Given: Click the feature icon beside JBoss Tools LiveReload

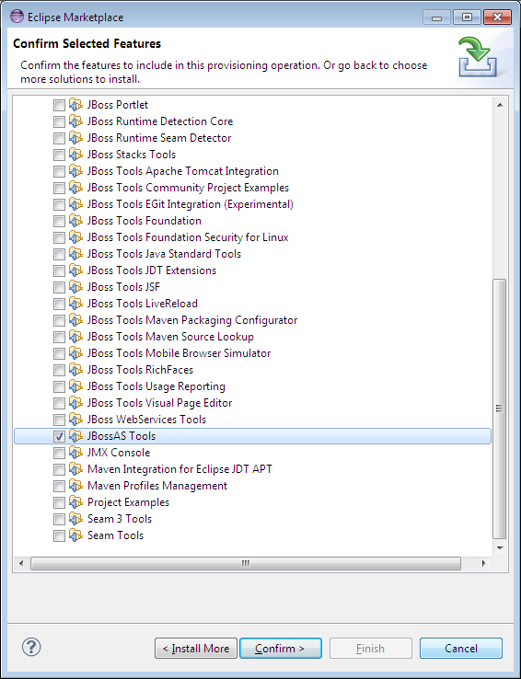Looking at the screenshot, I should (75, 304).
